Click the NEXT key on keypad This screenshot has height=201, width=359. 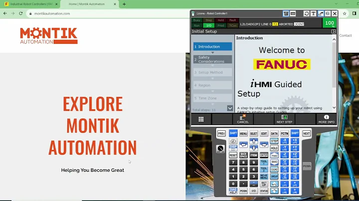(x=307, y=133)
